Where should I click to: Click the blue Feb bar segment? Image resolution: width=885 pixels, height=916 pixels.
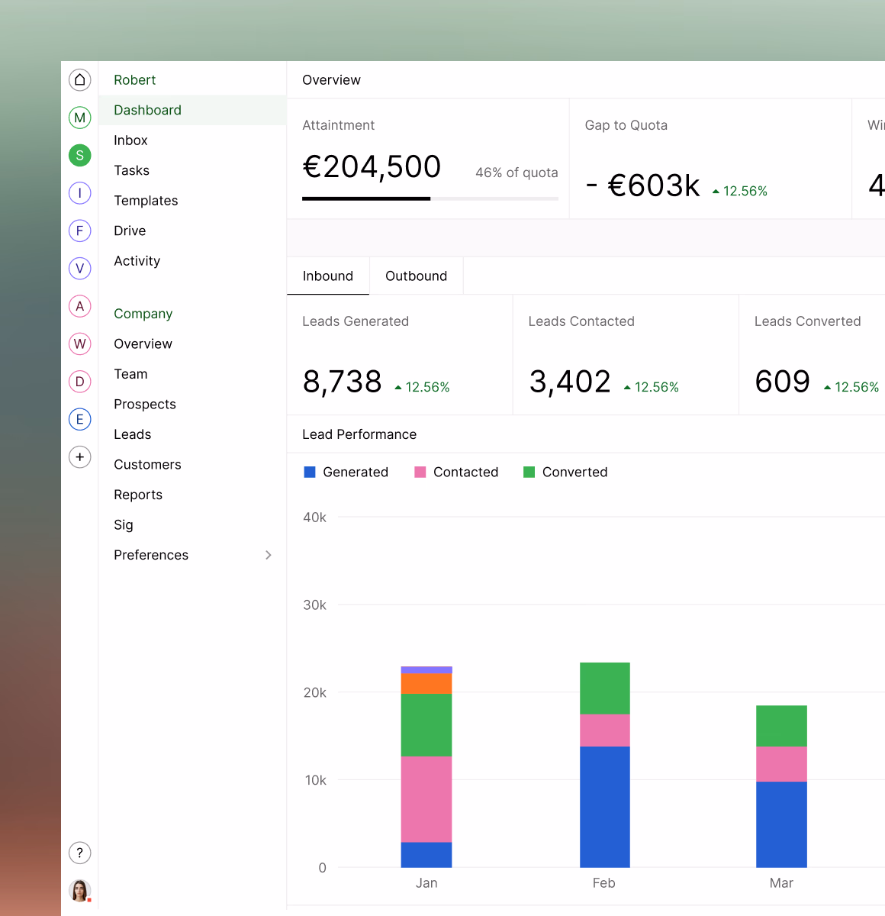pyautogui.click(x=604, y=806)
